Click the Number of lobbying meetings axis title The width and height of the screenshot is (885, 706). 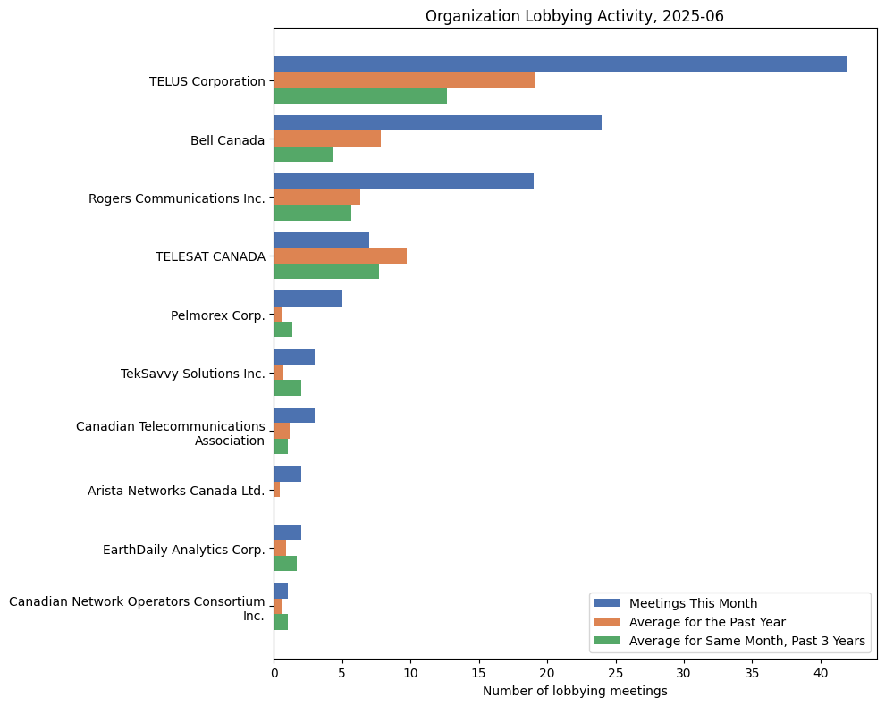575,692
